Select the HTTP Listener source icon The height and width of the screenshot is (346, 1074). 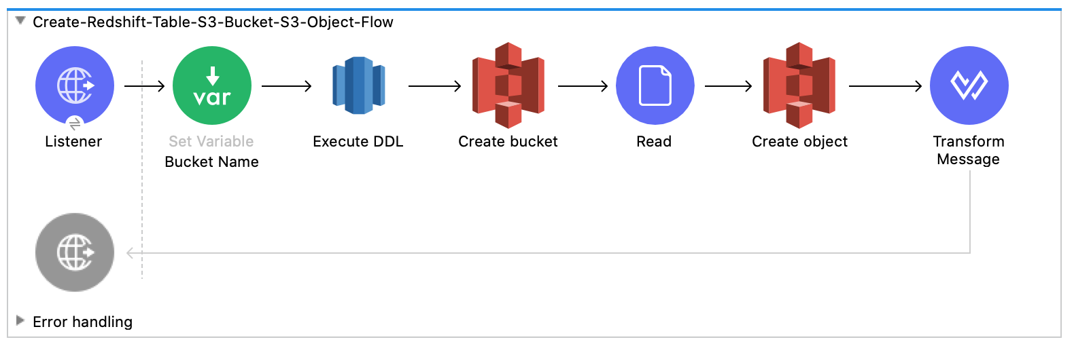pos(75,85)
